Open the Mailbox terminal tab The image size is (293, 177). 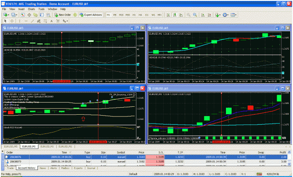pyautogui.click(x=66, y=168)
